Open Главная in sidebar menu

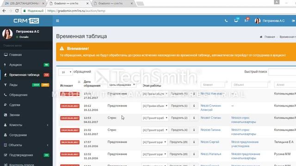(x=15, y=55)
